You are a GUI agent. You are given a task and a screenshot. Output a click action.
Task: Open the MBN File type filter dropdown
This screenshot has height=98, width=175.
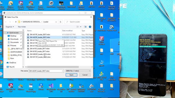78,71
